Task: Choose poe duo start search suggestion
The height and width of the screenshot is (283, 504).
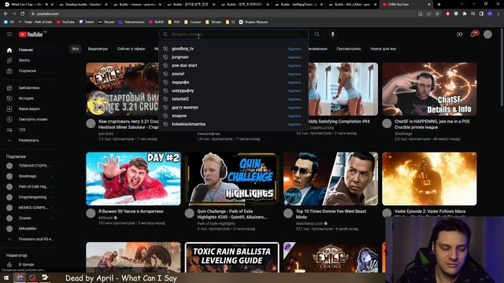Action: [184, 65]
